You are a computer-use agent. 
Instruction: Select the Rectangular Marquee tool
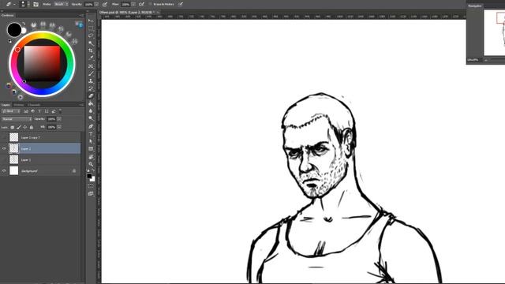[92, 28]
